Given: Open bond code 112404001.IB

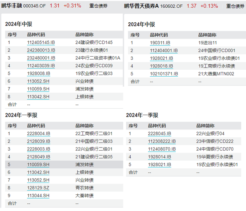Looking at the screenshot, I should (x=164, y=50).
